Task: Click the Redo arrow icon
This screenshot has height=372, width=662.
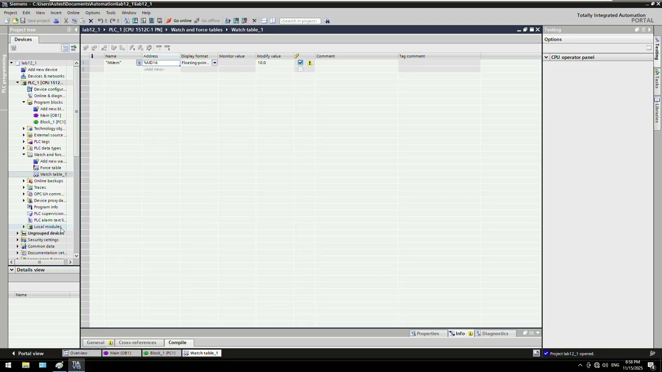Action: click(x=112, y=21)
